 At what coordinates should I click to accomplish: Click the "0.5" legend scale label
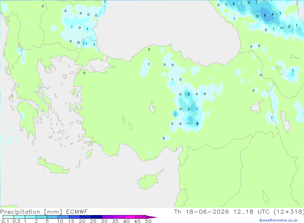pos(16,221)
